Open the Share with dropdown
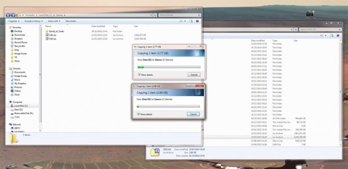Image resolution: width=348 pixels, height=169 pixels. (x=54, y=21)
